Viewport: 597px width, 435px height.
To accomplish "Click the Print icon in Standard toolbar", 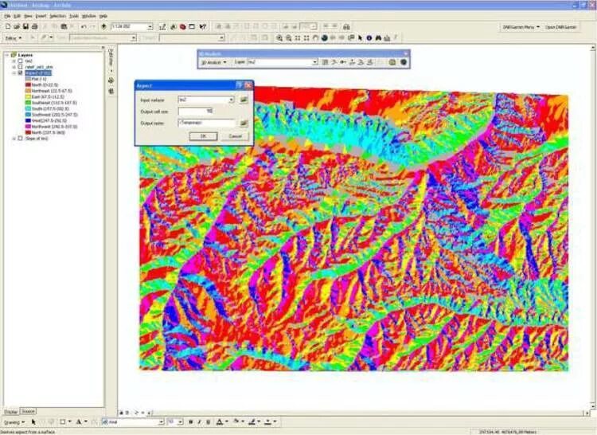I will pos(35,26).
